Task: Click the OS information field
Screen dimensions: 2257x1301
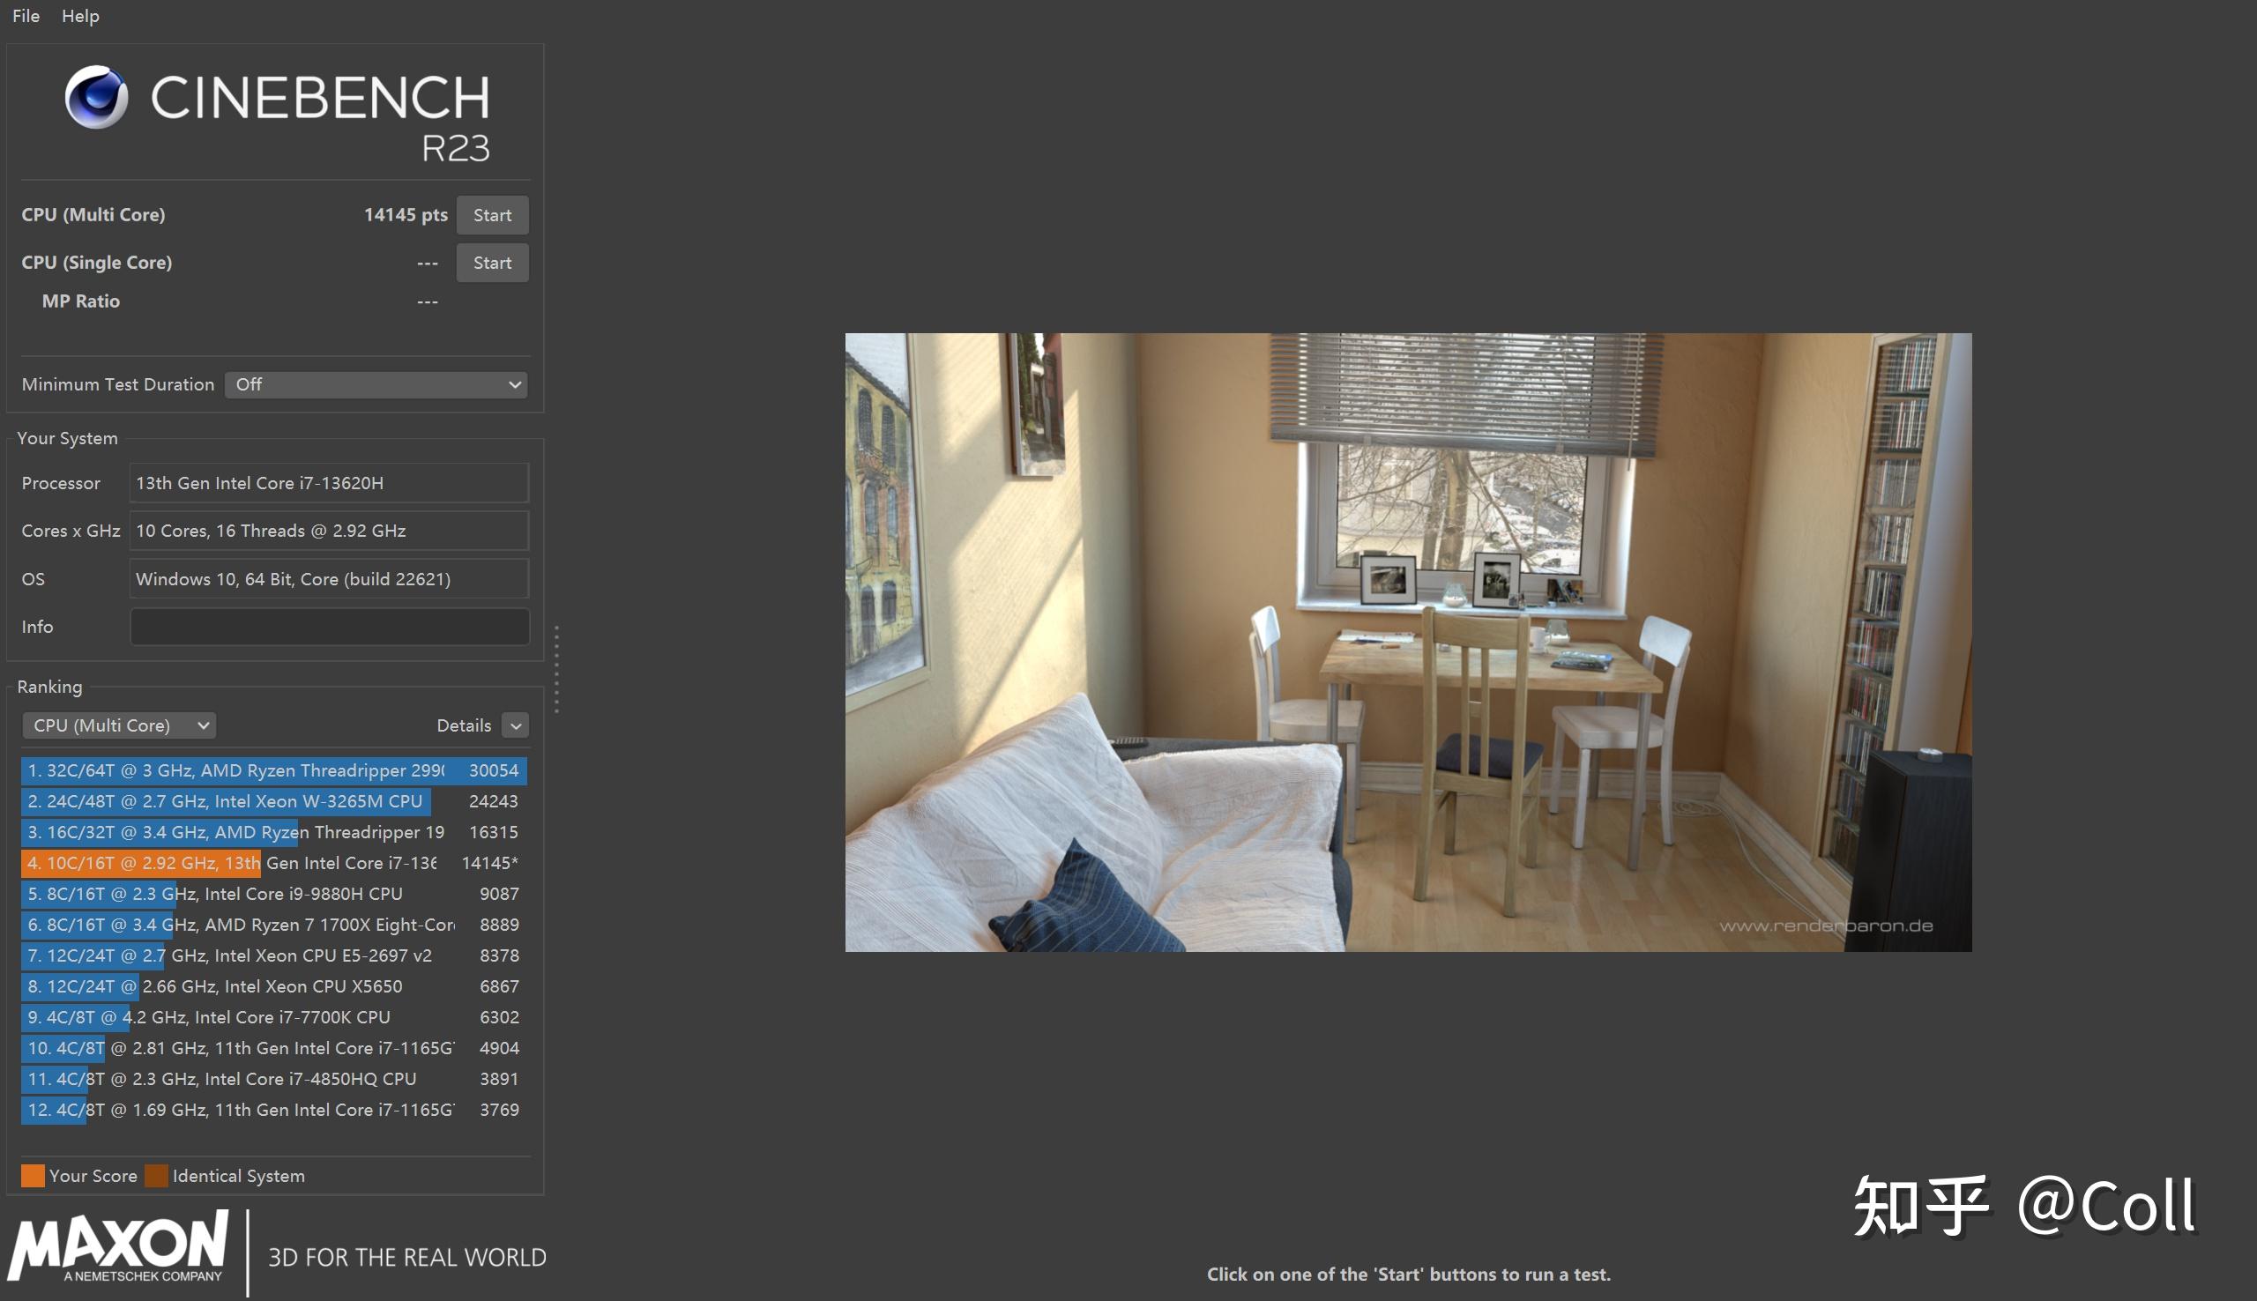Action: pyautogui.click(x=329, y=579)
